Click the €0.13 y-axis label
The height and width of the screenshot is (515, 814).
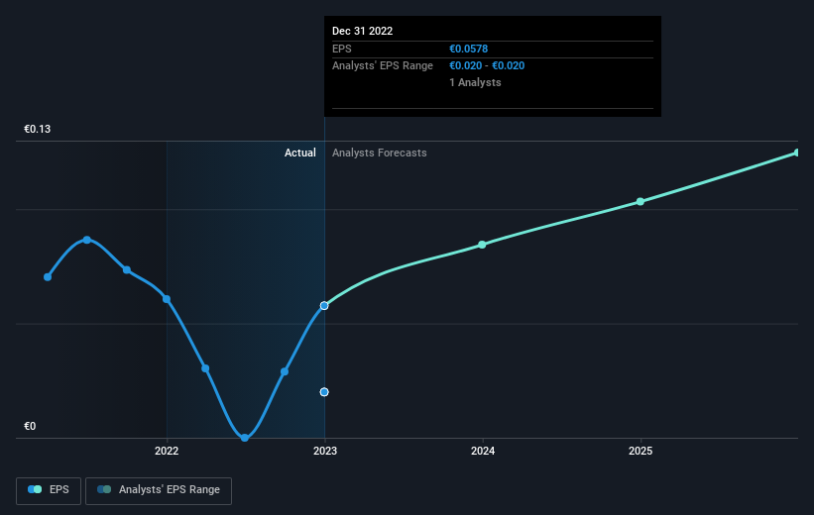(x=38, y=129)
